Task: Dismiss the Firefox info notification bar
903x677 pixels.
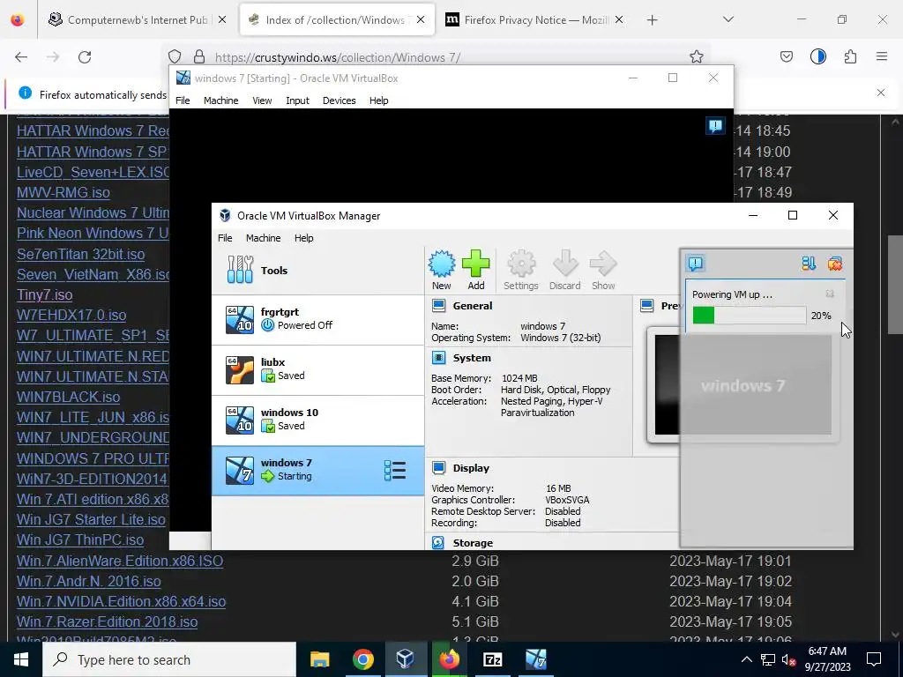Action: pyautogui.click(x=881, y=92)
